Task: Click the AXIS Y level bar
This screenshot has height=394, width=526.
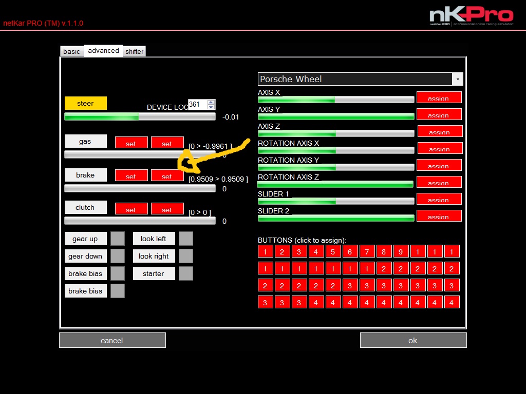Action: coord(336,116)
